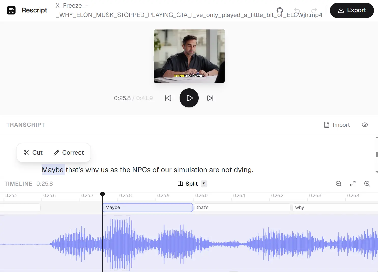378x272 pixels.
Task: Click the 0:25.6 ruler mark
Action: (49, 196)
